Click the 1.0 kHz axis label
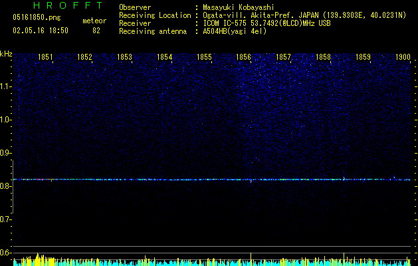 (x=5, y=120)
